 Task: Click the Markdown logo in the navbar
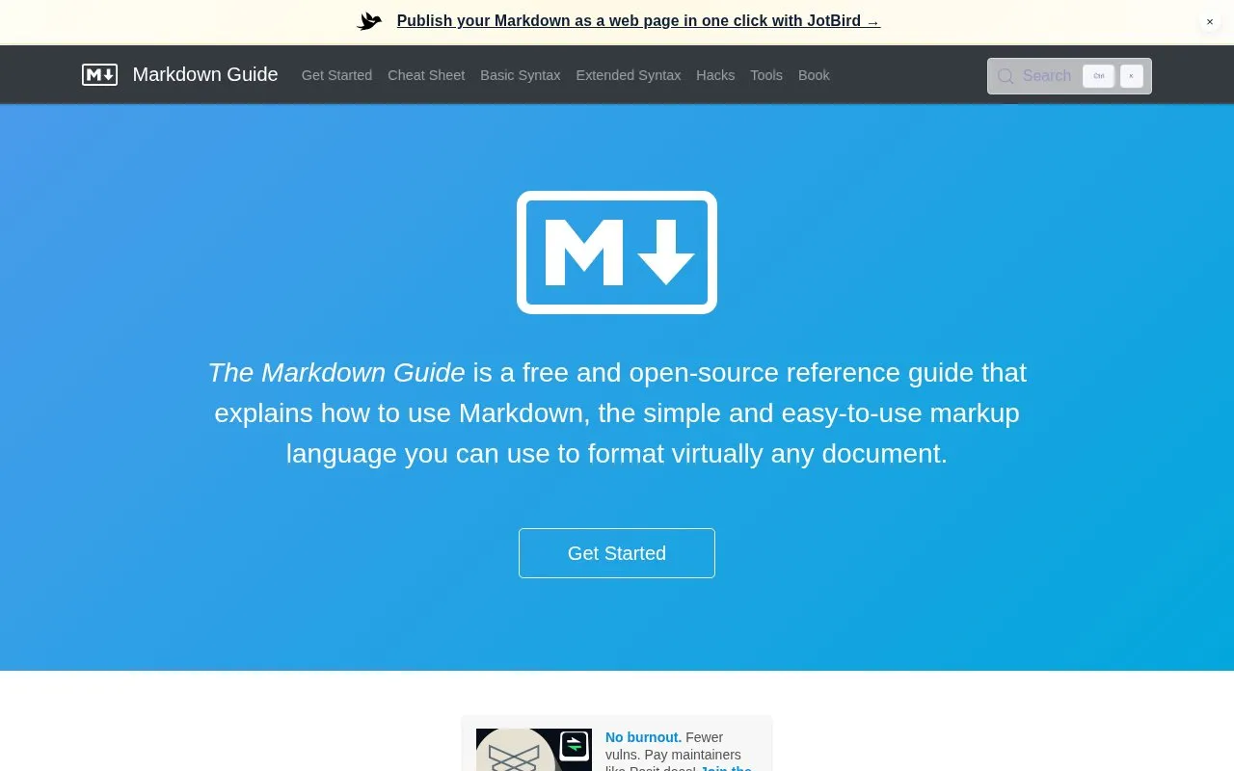click(x=99, y=75)
